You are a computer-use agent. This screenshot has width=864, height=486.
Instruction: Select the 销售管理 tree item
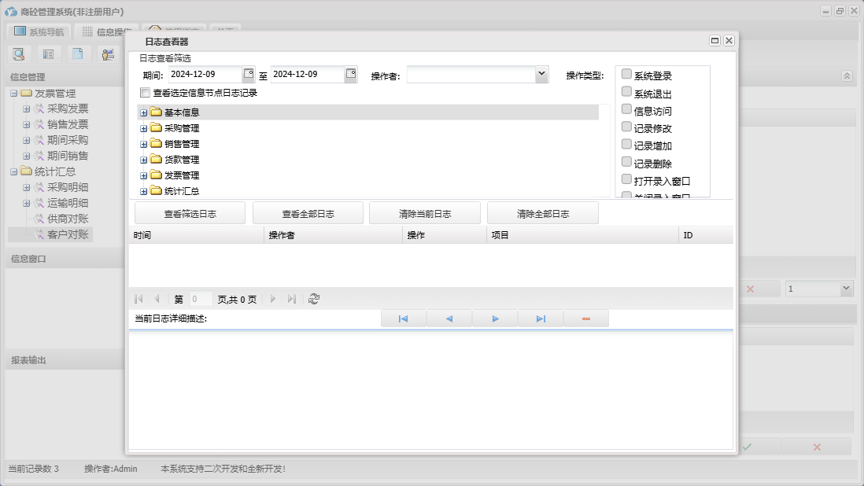182,144
